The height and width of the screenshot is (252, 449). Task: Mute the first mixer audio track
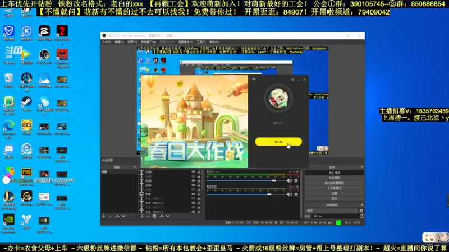(289, 180)
